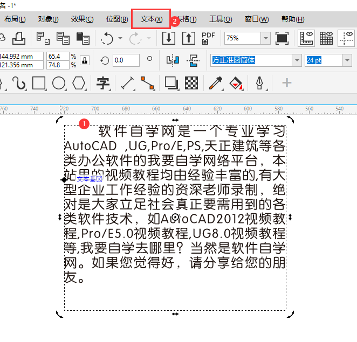Click the Print icon
Image resolution: width=357 pixels, height=342 pixels.
coord(19,38)
